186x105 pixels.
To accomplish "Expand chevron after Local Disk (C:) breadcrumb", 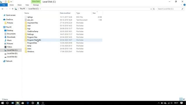I will tap(40, 9).
